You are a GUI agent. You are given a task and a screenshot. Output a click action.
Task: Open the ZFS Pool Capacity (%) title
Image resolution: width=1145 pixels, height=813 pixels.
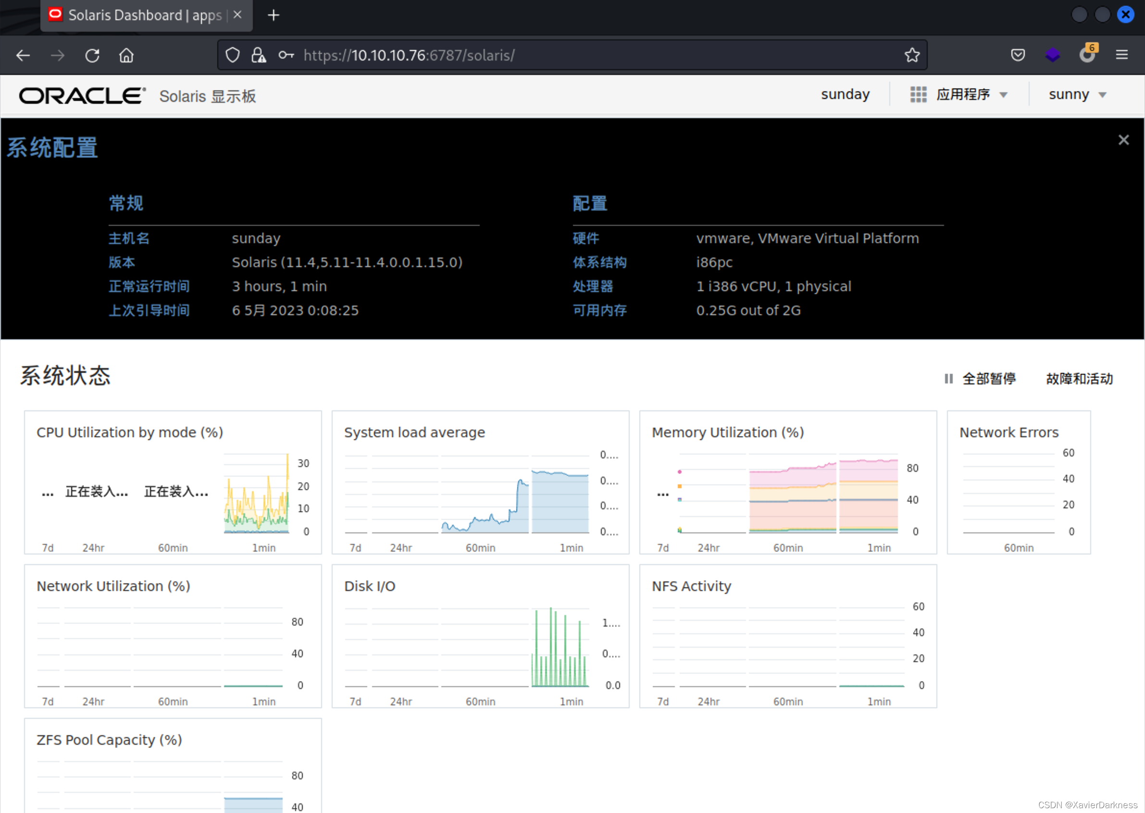(x=109, y=740)
